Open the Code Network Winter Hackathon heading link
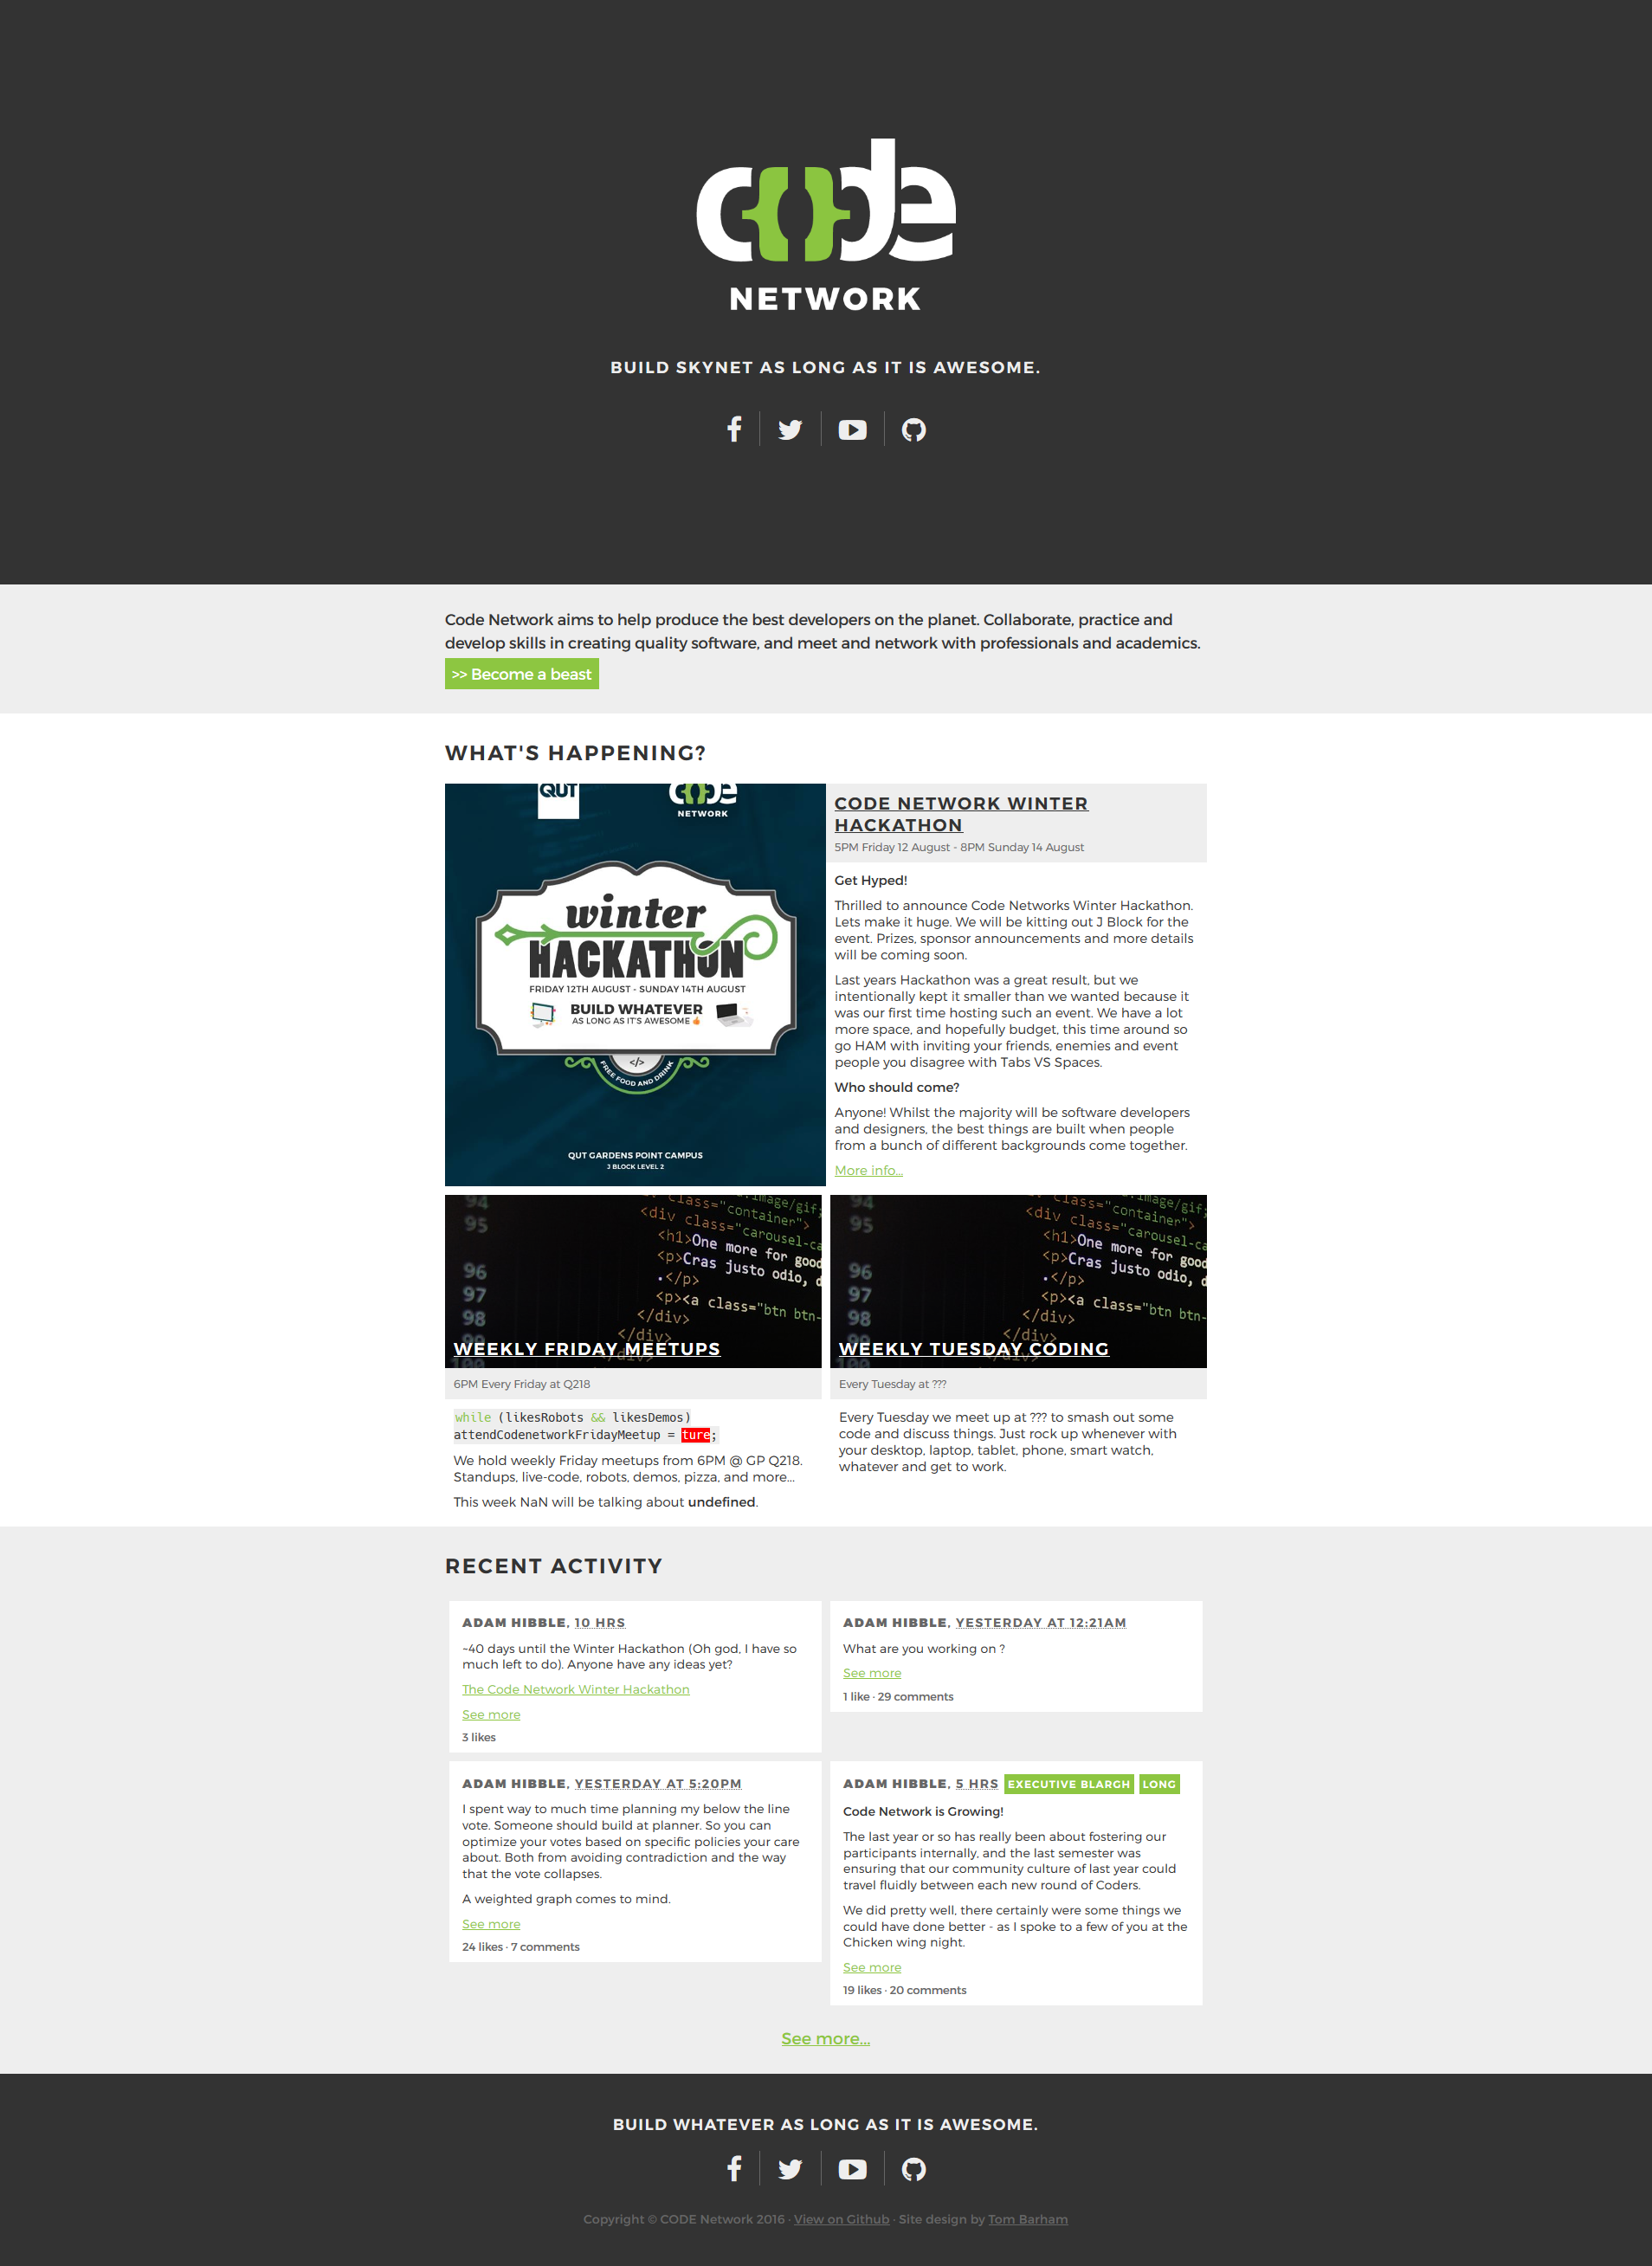Screen dimensions: 1652x2266 click(x=960, y=814)
